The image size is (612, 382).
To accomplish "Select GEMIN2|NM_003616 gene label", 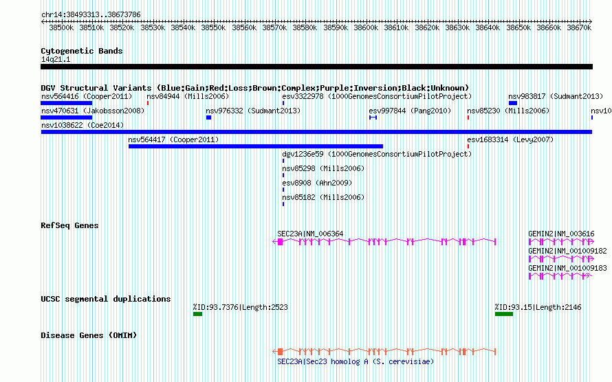I will tap(561, 234).
